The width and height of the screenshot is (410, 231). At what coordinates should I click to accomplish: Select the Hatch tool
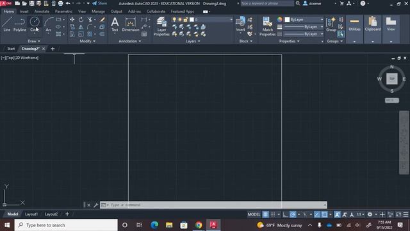pyautogui.click(x=58, y=34)
